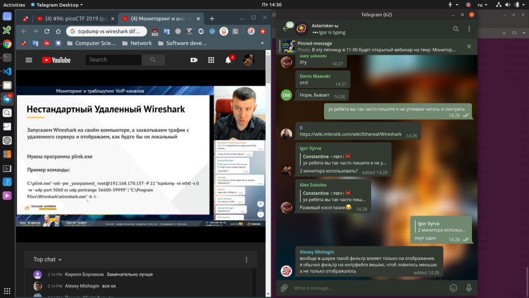Click the address bar with tcpdump vs wireshark
Image resolution: width=529 pixels, height=298 pixels.
click(x=106, y=31)
